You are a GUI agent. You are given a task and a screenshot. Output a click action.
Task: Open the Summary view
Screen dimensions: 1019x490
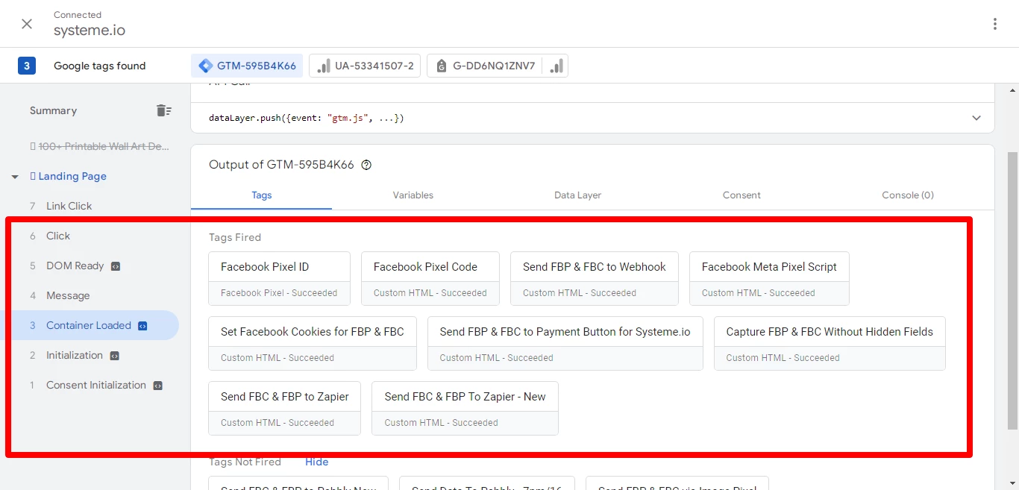click(53, 110)
